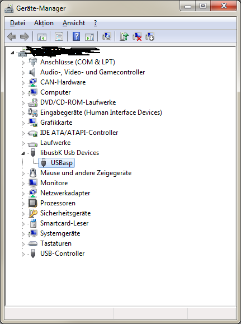Select Smartcard-Leser in device list
The width and height of the screenshot is (241, 324).
[64, 223]
